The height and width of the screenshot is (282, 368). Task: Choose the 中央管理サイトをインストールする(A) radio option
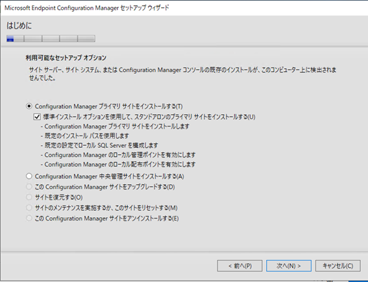coord(29,176)
